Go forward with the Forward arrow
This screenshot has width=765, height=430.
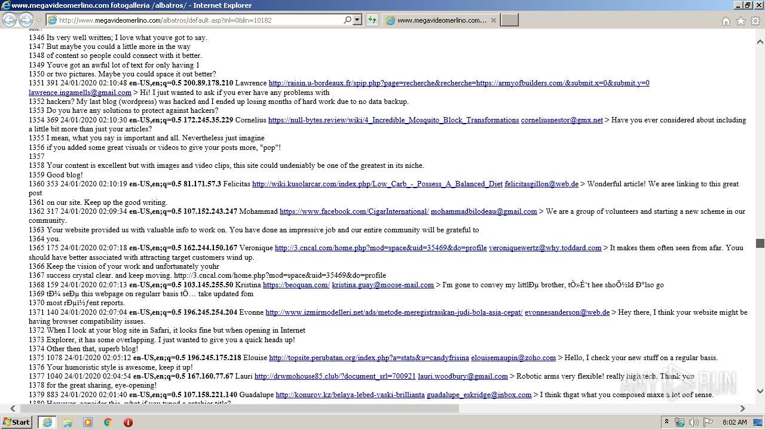[x=25, y=20]
